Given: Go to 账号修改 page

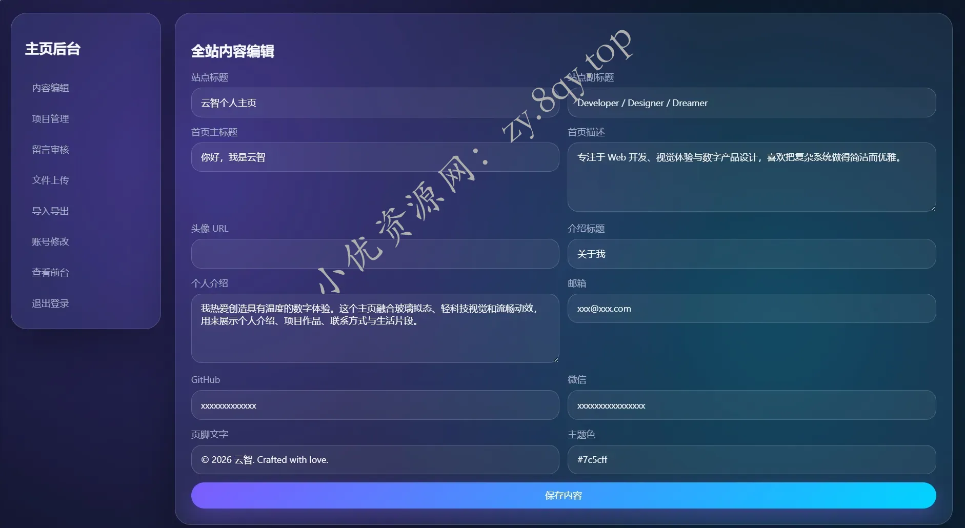Looking at the screenshot, I should point(50,242).
